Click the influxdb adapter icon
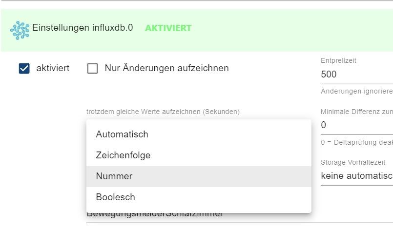Image resolution: width=393 pixels, height=228 pixels. coord(20,29)
